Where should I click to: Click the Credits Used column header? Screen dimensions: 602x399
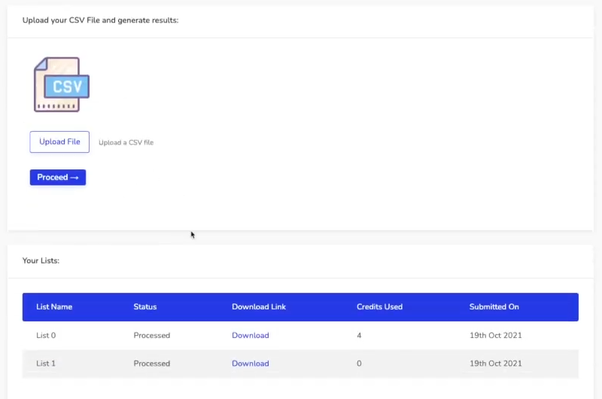click(x=380, y=307)
